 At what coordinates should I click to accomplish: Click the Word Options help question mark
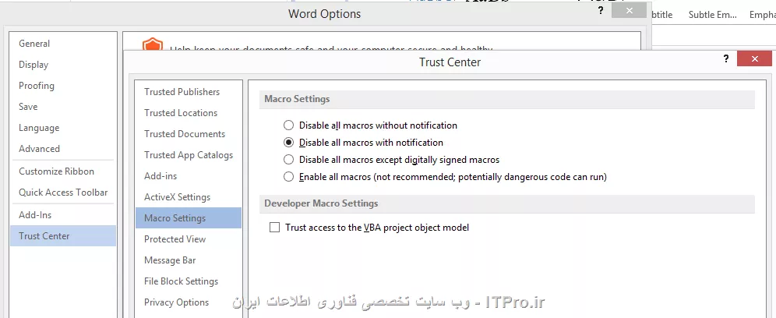pyautogui.click(x=601, y=11)
